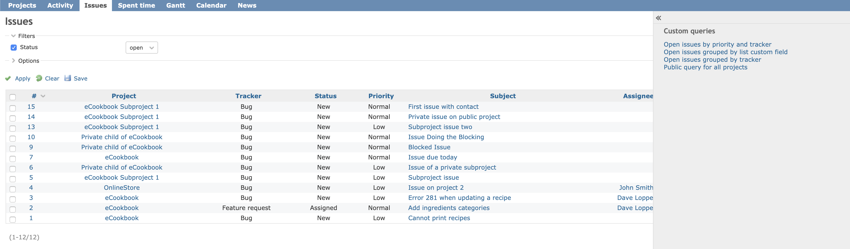Check the box for issue 15
Image resolution: width=850 pixels, height=249 pixels.
13,108
